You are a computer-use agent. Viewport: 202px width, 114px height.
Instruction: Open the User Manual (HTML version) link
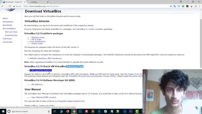[x=43, y=97]
